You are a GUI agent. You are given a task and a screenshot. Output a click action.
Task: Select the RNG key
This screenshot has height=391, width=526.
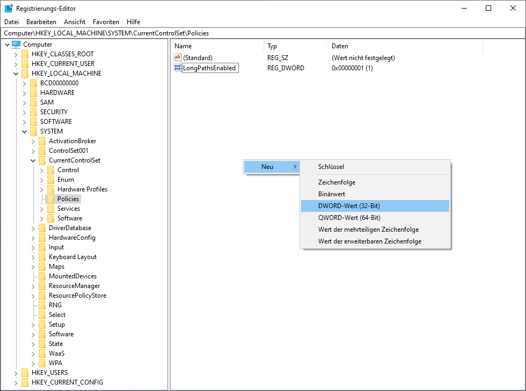(55, 305)
